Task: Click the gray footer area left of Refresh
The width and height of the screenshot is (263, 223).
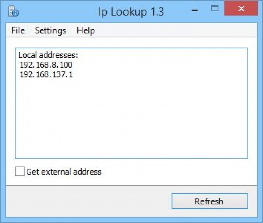Action: [88, 201]
